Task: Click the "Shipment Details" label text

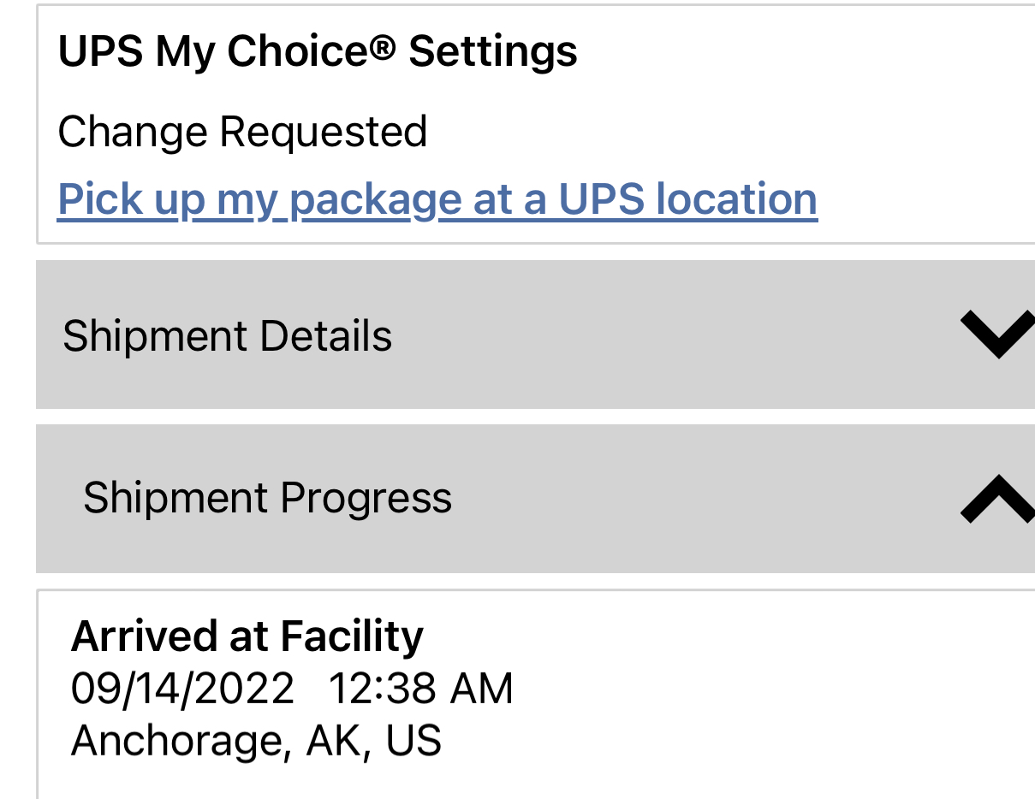Action: coord(227,335)
